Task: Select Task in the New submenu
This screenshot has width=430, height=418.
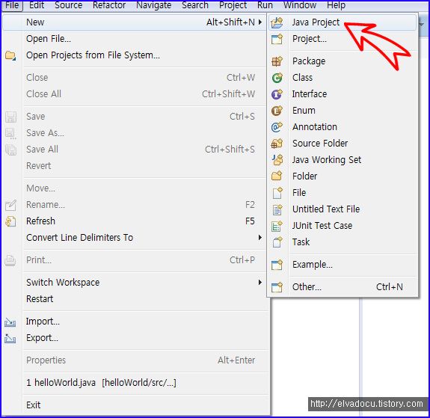Action: coord(343,242)
